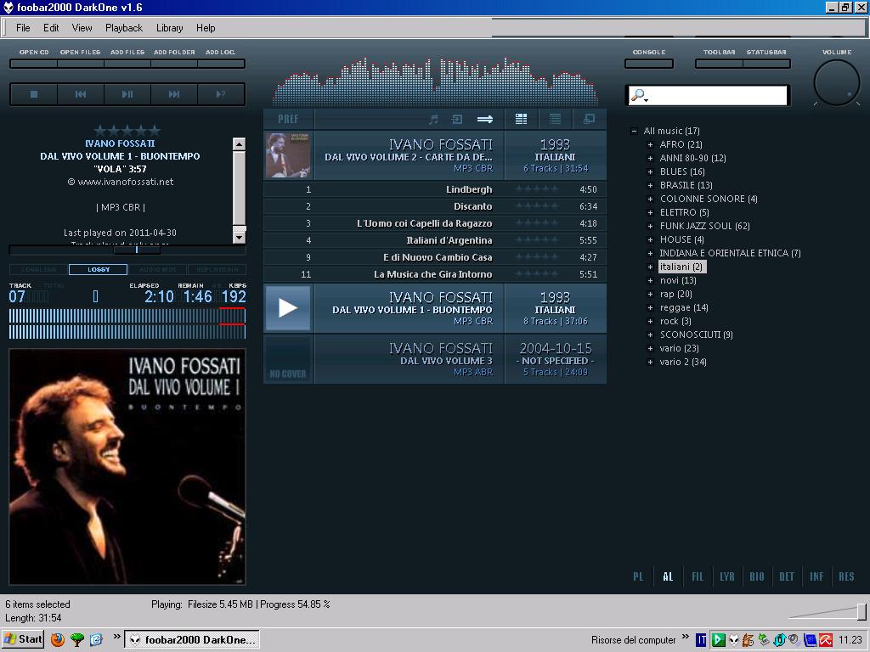Toggle the Statusbar visibility button
This screenshot has height=652, width=870.
tap(766, 64)
